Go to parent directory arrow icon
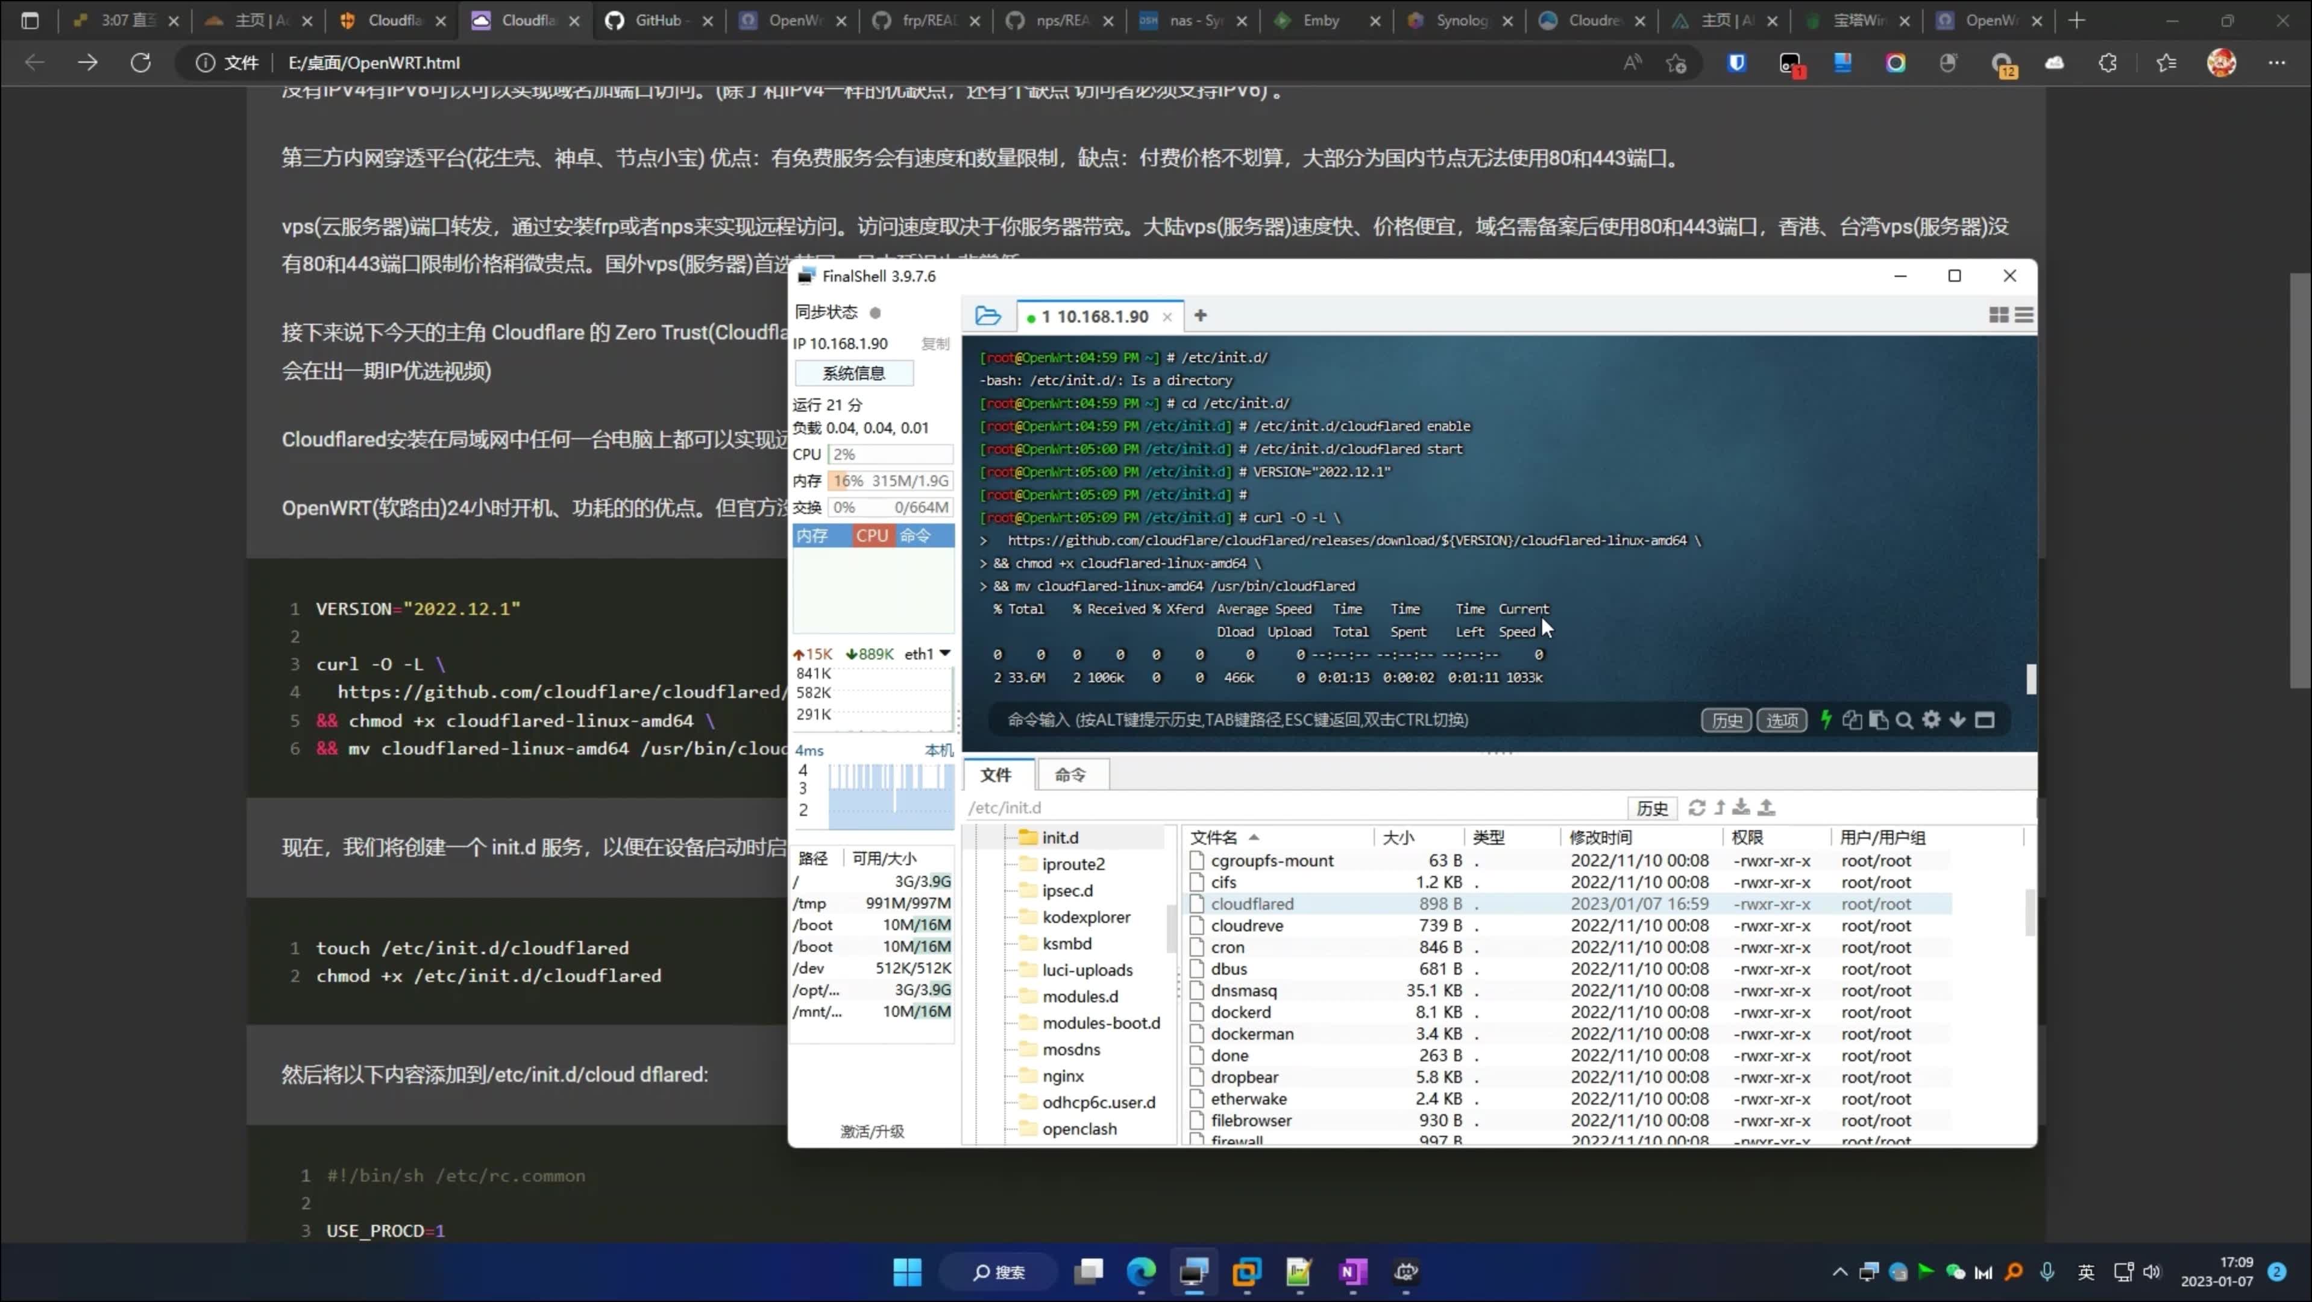This screenshot has width=2312, height=1302. tap(1720, 808)
